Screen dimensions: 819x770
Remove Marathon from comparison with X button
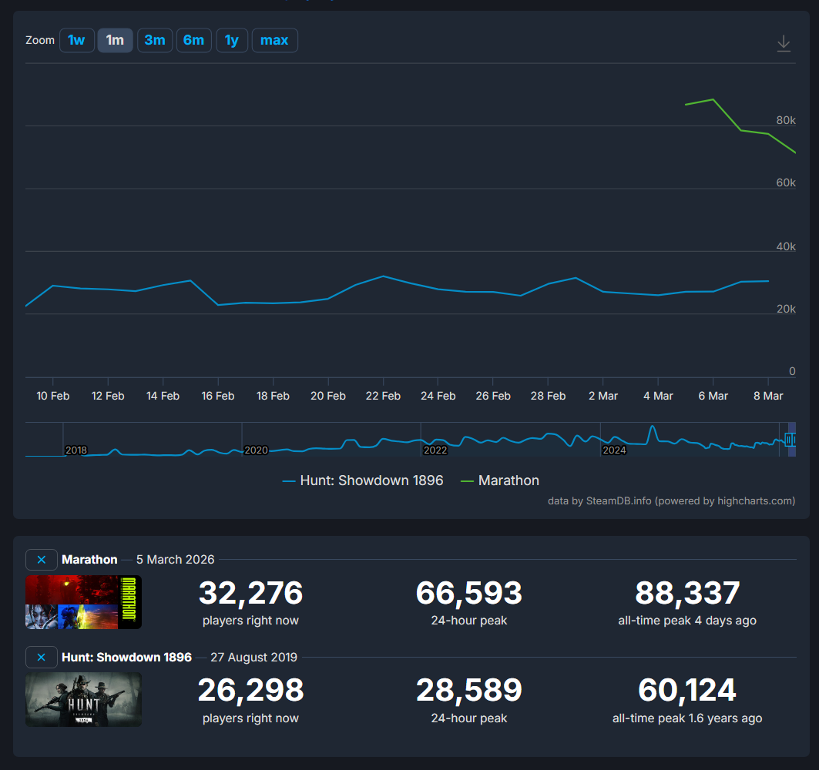[x=42, y=560]
